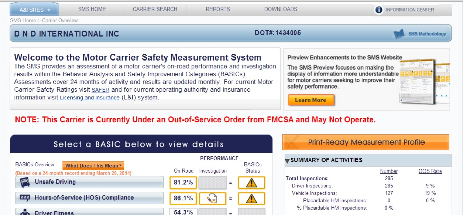
Task: Click the Driver Inspections 9 % OOS rate
Action: 430,186
